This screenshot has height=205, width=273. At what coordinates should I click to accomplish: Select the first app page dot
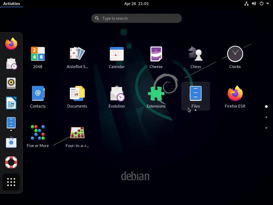[266, 106]
